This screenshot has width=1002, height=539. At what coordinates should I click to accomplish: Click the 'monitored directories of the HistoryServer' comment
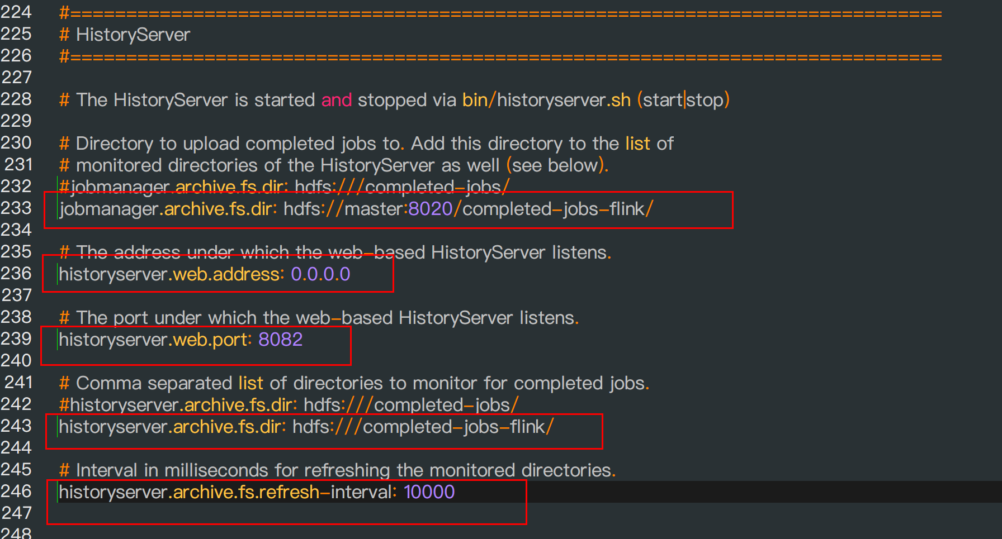334,165
